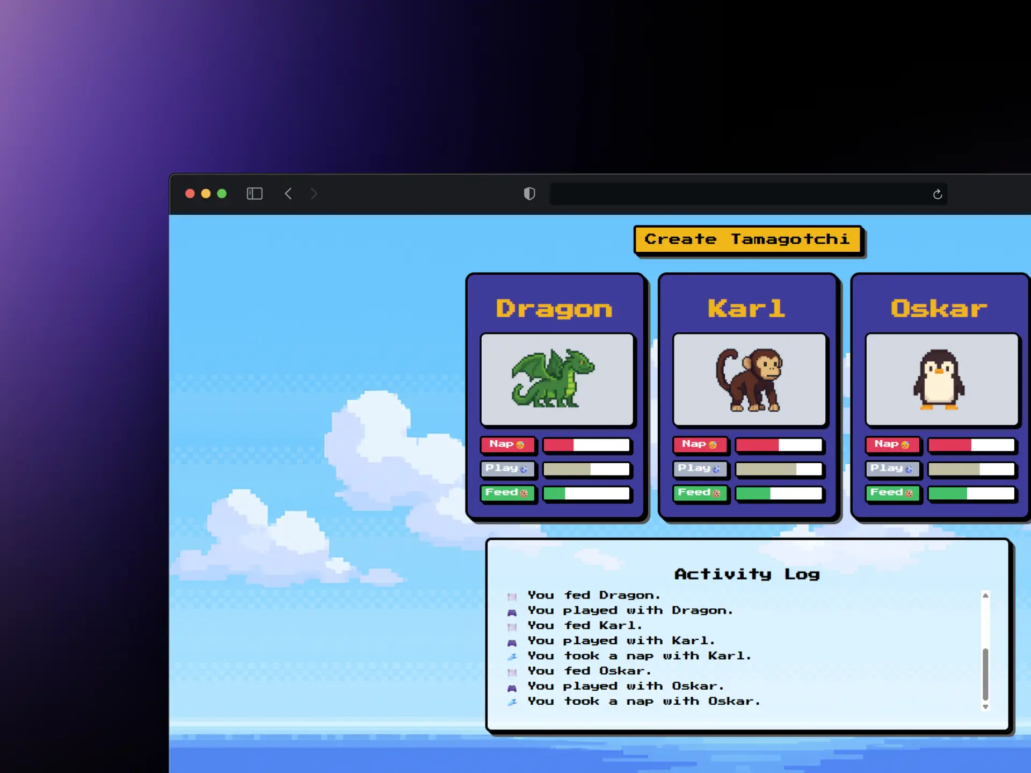This screenshot has height=773, width=1031.
Task: Click the icon beside 'You fed Karl.'
Action: [512, 627]
